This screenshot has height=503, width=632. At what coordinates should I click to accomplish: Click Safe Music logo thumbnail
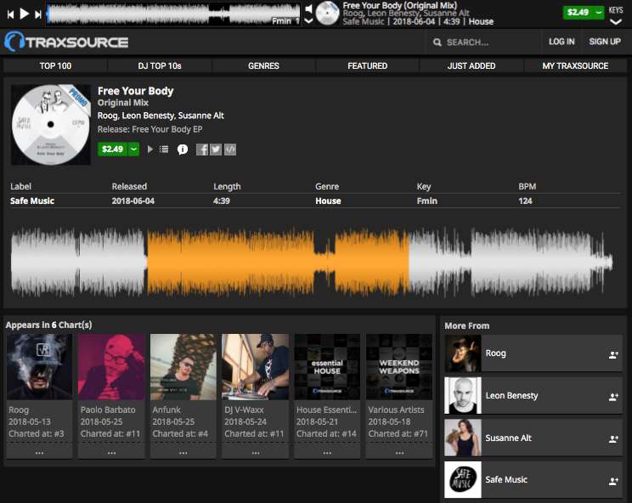tap(463, 479)
